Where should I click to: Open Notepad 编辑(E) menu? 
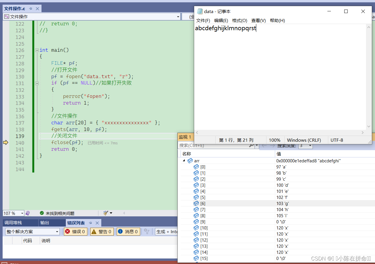221,20
